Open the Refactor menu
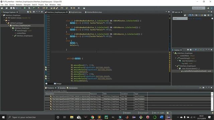This screenshot has width=214, height=120. (x=19, y=5)
